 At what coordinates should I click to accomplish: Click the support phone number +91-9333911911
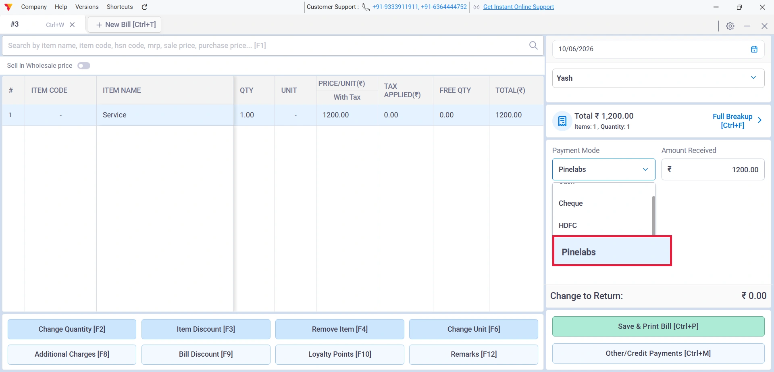coord(395,7)
